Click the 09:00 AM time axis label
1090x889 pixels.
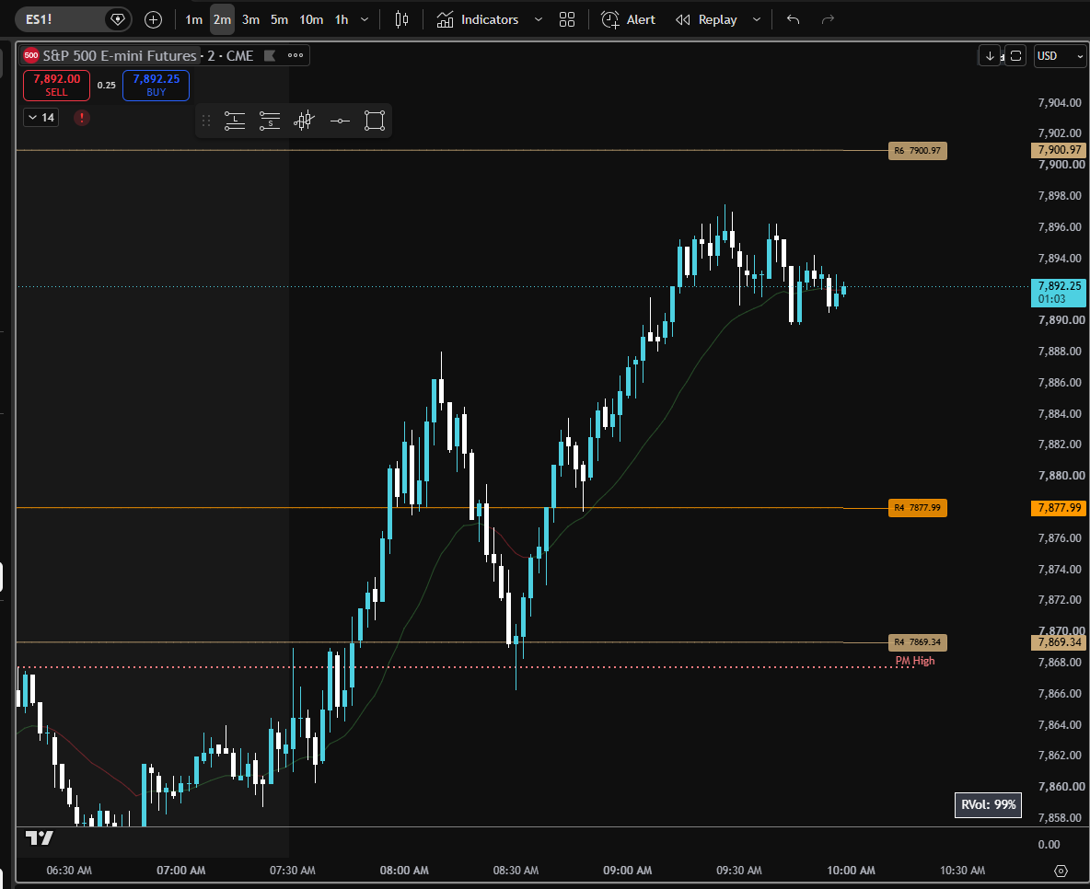[x=628, y=871]
